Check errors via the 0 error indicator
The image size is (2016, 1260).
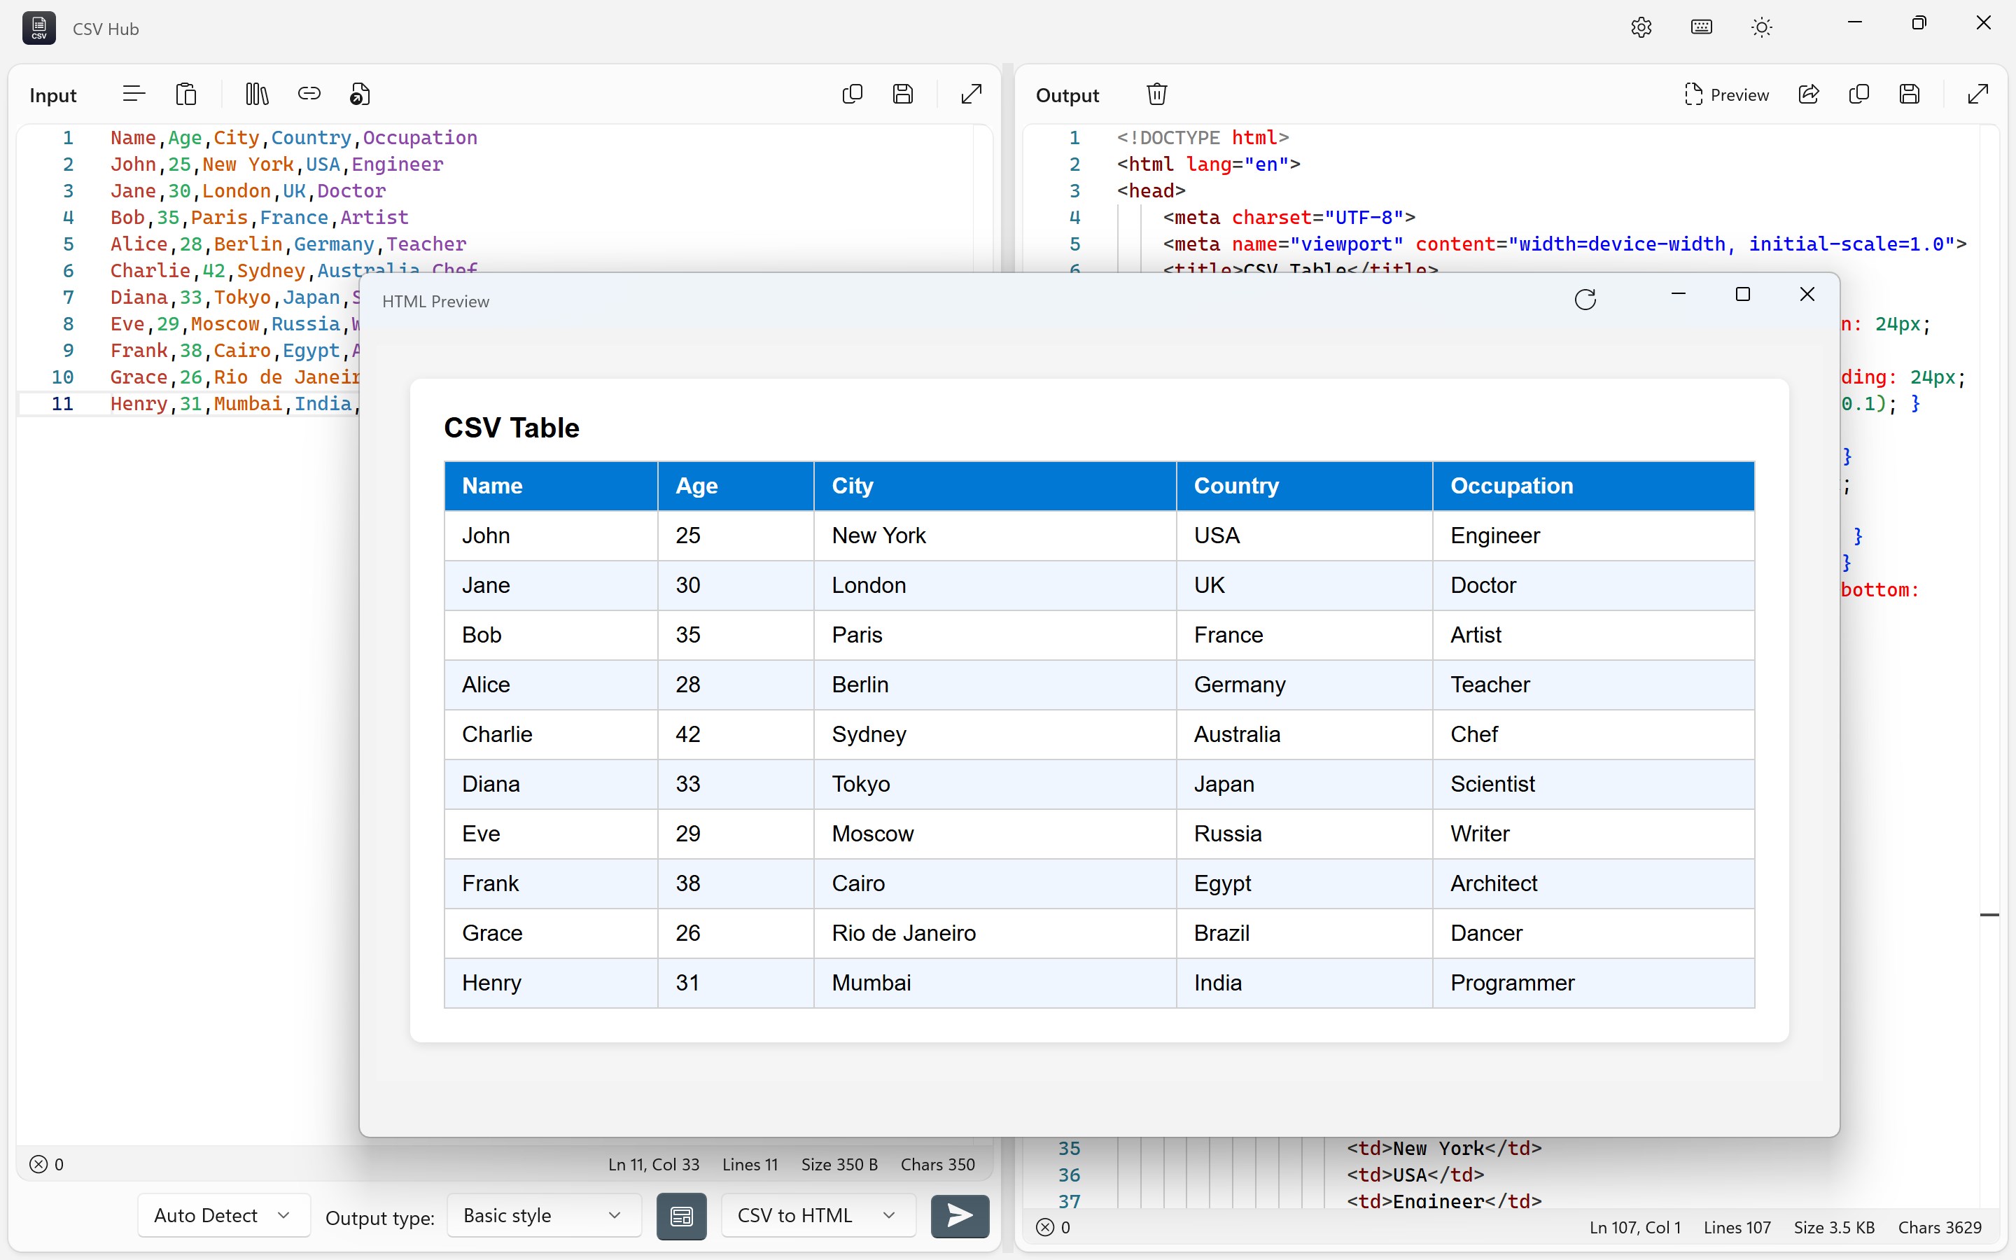click(48, 1163)
